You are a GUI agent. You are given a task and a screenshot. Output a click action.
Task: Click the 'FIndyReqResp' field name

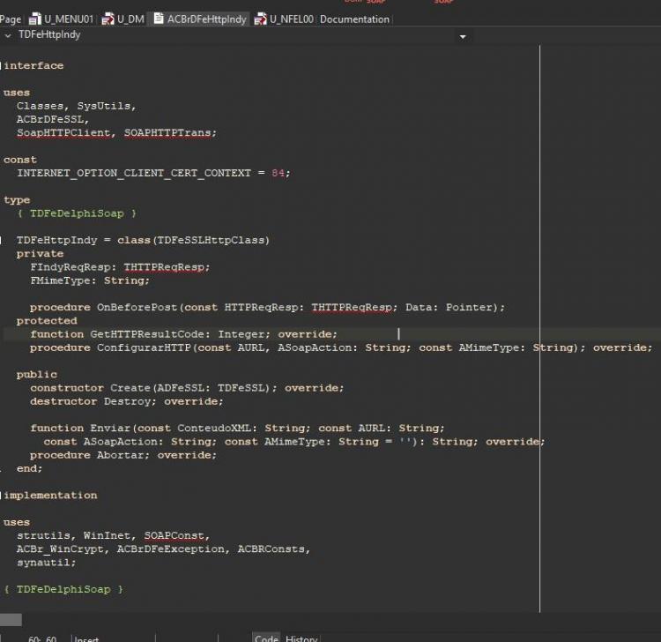pos(71,267)
